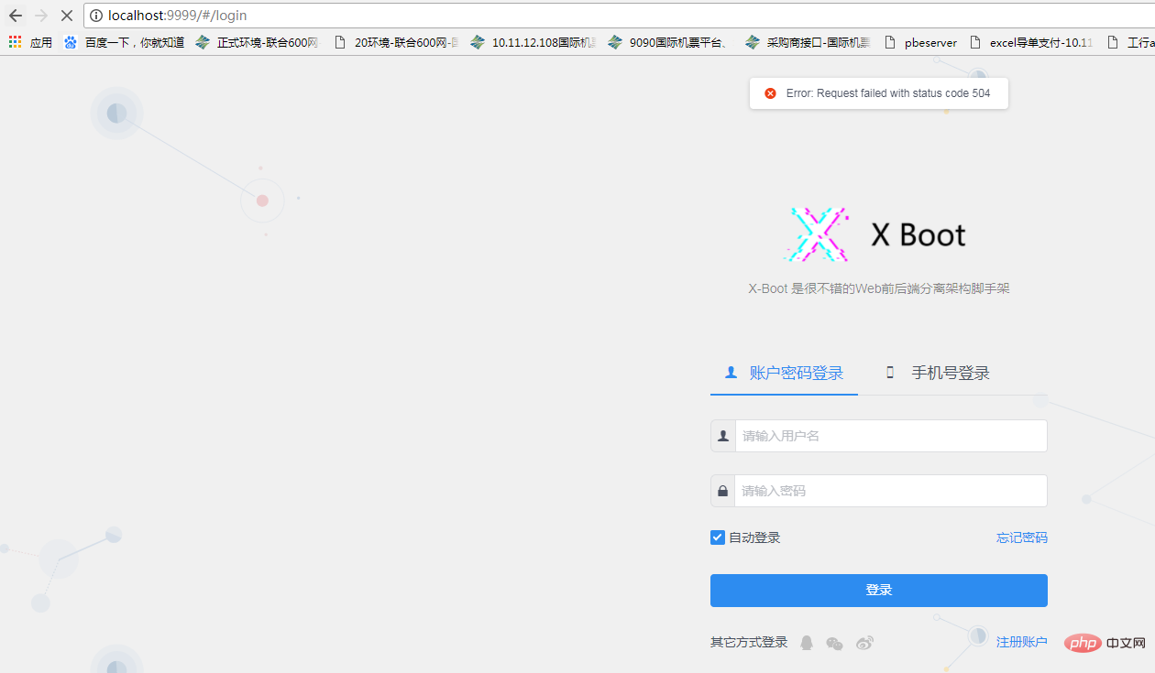Open the 注册账户 register link
This screenshot has width=1155, height=673.
(x=1022, y=642)
